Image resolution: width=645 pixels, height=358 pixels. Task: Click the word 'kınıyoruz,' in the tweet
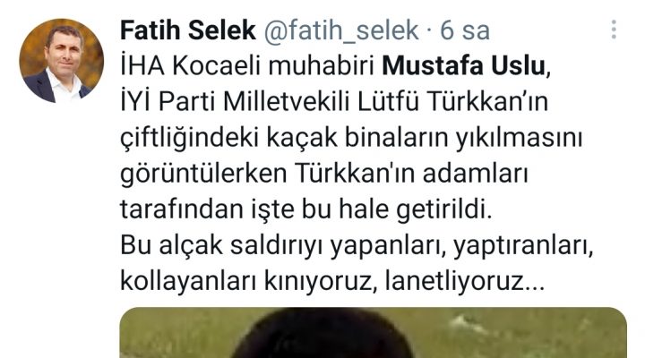[x=321, y=282]
